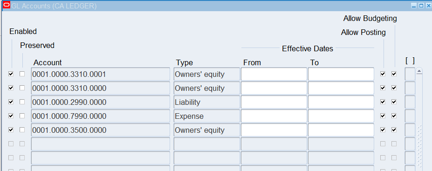Maximize the GL Accounts window

click(421, 6)
